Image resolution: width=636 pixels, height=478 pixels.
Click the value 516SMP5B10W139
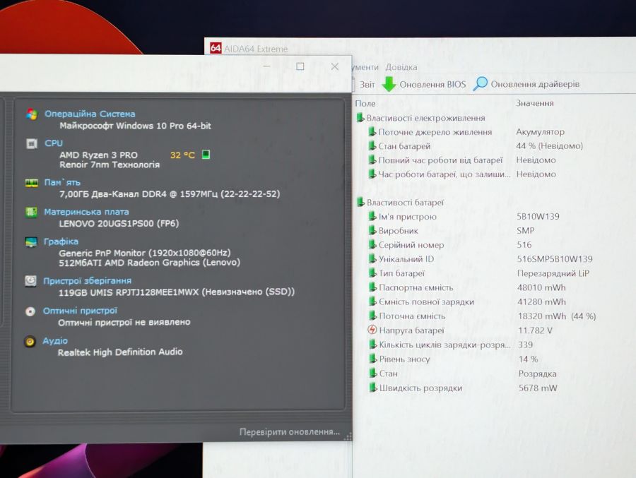pos(555,258)
